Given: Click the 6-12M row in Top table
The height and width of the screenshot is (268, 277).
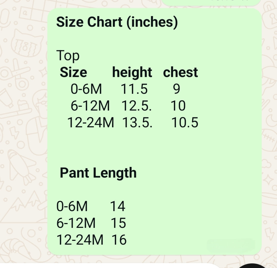Looking at the screenshot, I should click(90, 106).
